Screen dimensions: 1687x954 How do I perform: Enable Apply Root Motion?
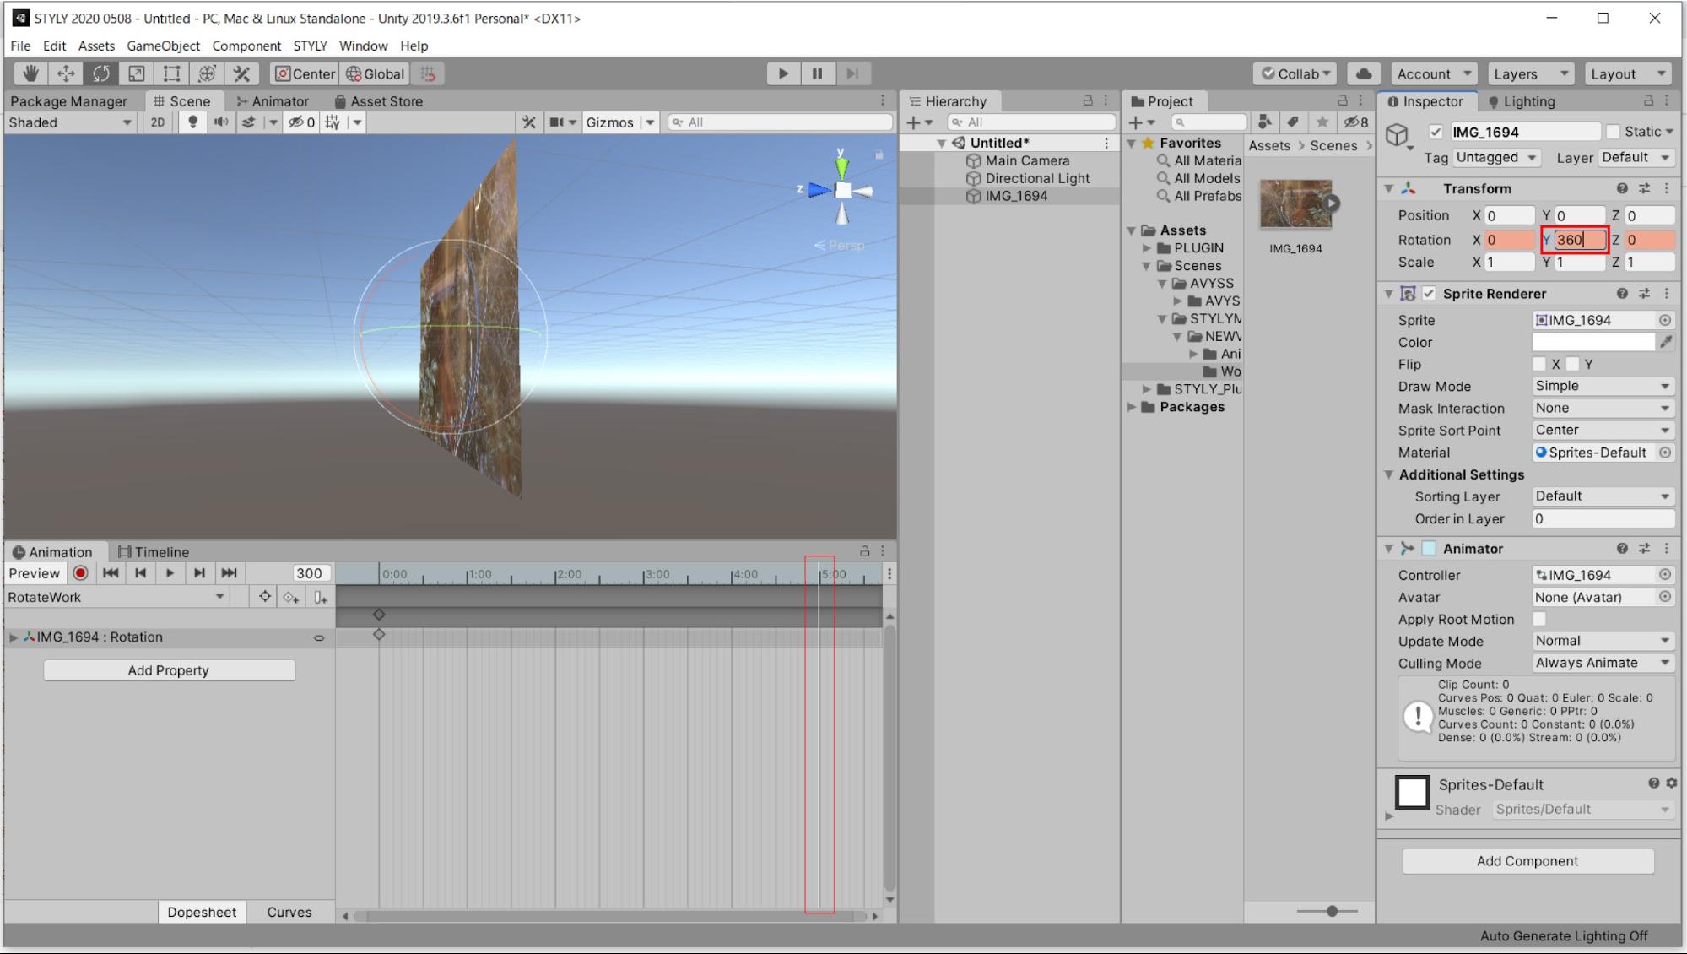(1539, 619)
